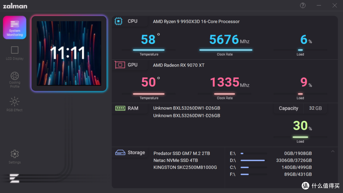The image size is (343, 193).
Task: Click the zalman logo text
Action: 15,6
